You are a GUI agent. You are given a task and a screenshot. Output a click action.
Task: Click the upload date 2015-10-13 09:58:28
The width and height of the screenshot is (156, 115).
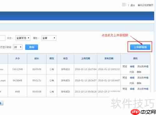tap(85, 92)
